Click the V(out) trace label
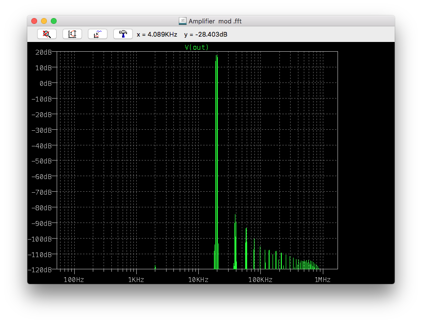 196,47
